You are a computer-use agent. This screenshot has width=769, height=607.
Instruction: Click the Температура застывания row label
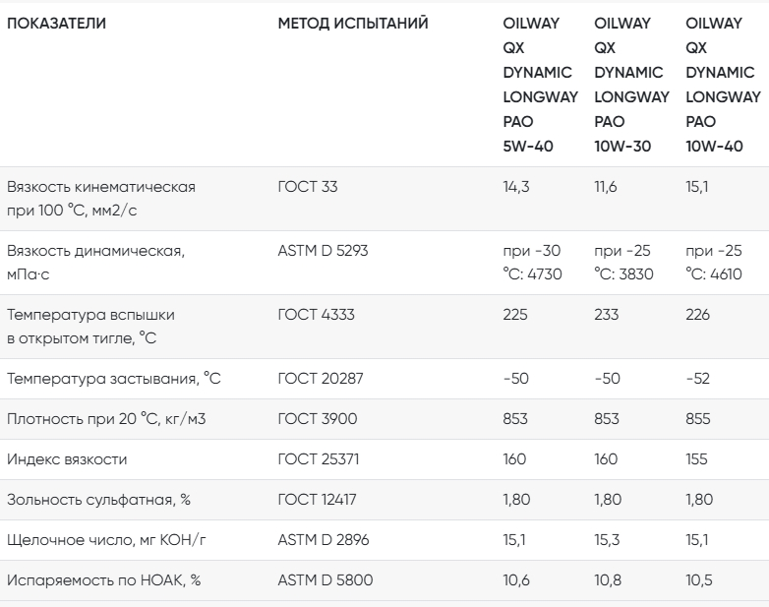pyautogui.click(x=114, y=379)
